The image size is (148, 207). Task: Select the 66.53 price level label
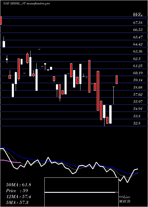click(x=138, y=30)
